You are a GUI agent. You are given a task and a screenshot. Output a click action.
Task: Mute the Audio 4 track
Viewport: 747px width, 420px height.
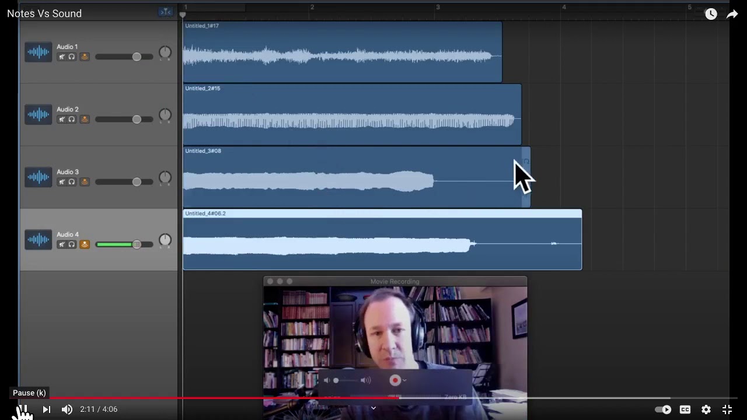[62, 244]
